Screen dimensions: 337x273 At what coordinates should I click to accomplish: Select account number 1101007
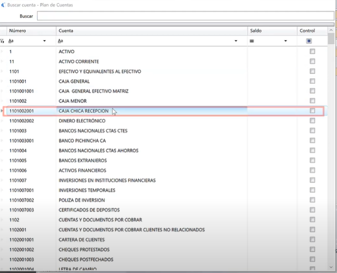point(18,180)
